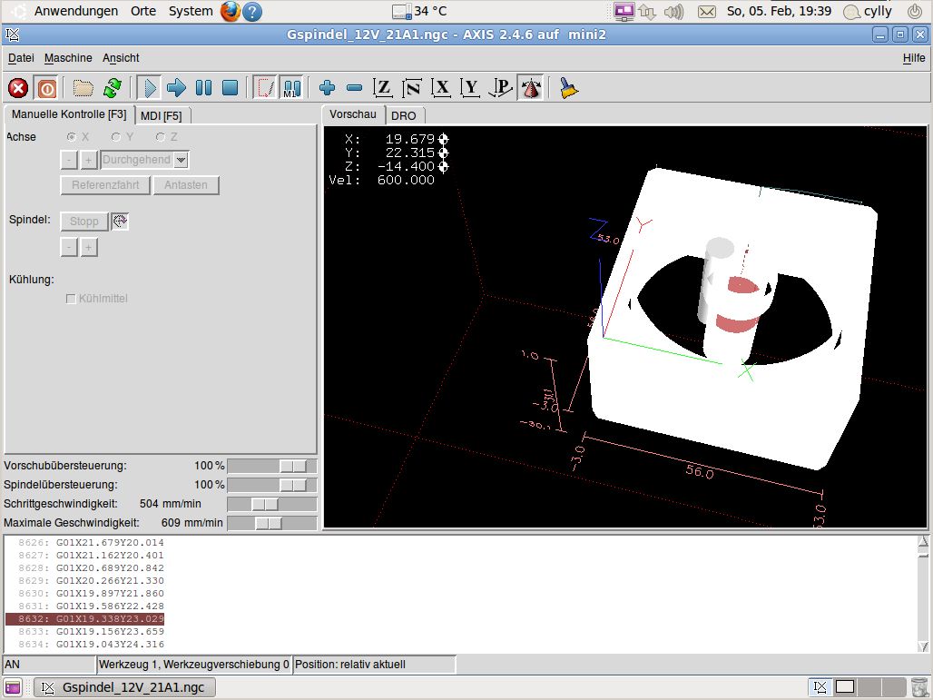Clear the live plot with broom icon

pyautogui.click(x=568, y=88)
